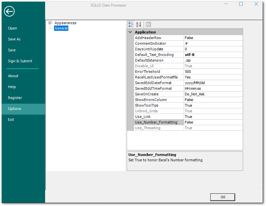Click the ShowErrorsColumn value False
266x206 pixels.
(x=213, y=100)
